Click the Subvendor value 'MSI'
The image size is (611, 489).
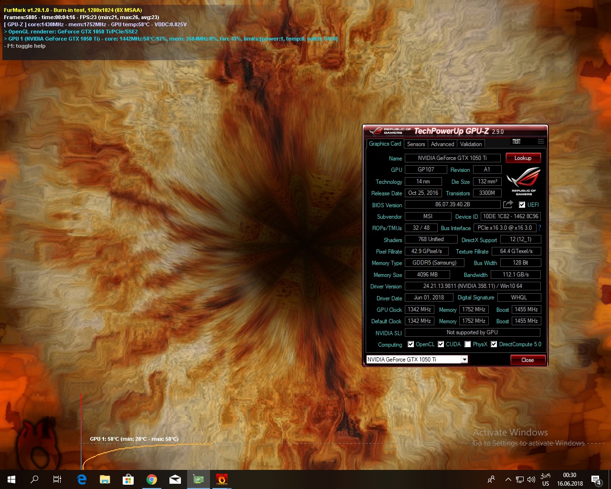pyautogui.click(x=428, y=216)
